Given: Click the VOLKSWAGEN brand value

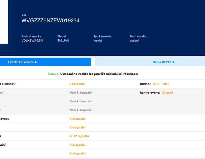Looking at the screenshot, I should pos(32,41).
